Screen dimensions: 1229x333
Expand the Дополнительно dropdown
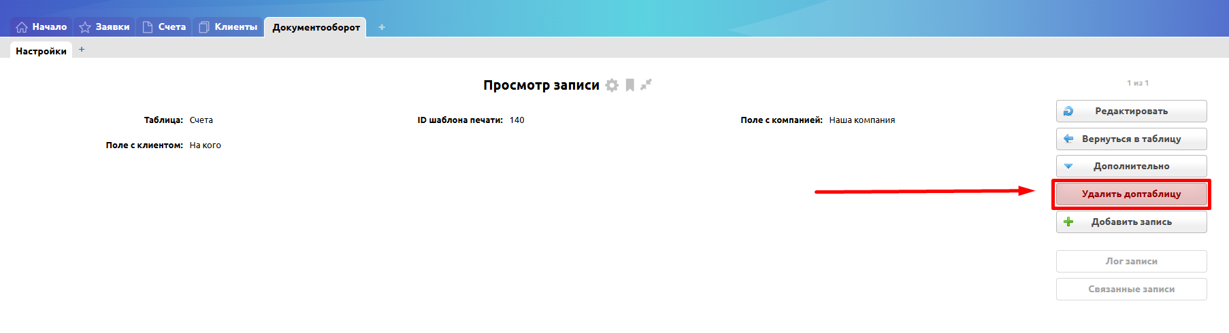tap(1131, 166)
